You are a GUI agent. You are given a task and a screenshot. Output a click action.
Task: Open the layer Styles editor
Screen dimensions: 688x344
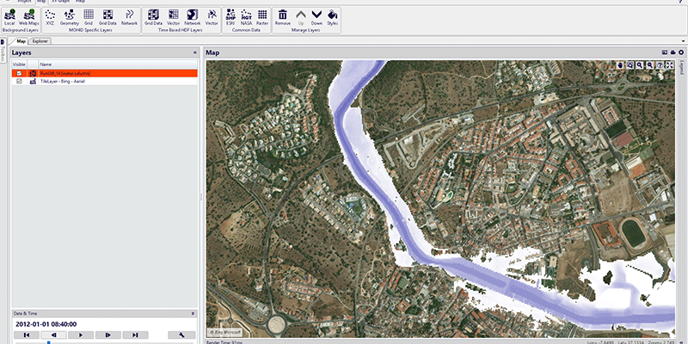click(332, 17)
